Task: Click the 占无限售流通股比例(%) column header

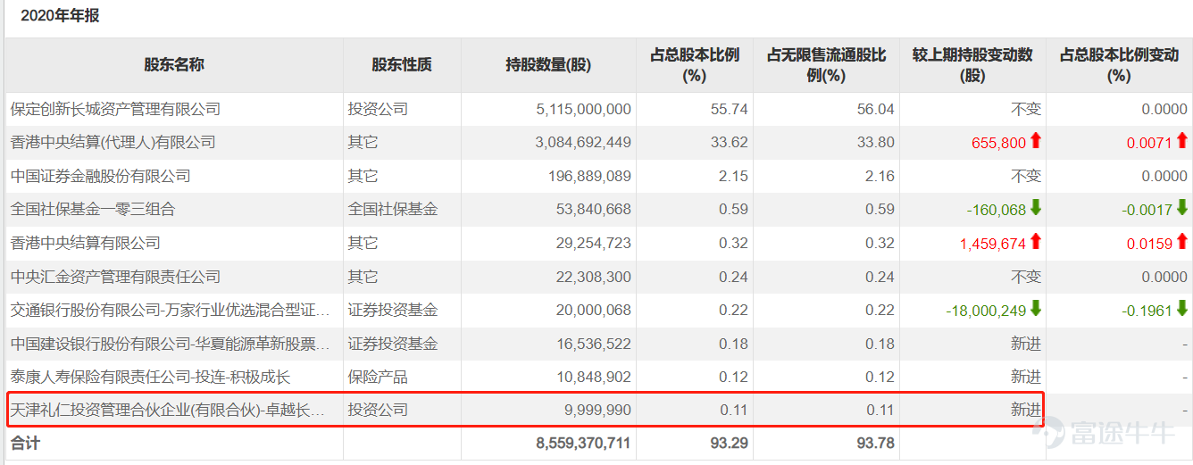Action: pos(826,65)
